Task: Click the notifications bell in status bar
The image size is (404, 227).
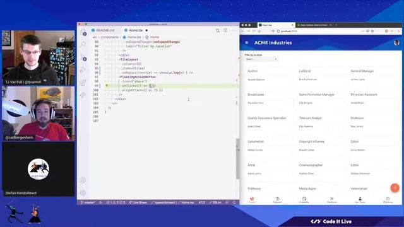Action: (x=234, y=202)
